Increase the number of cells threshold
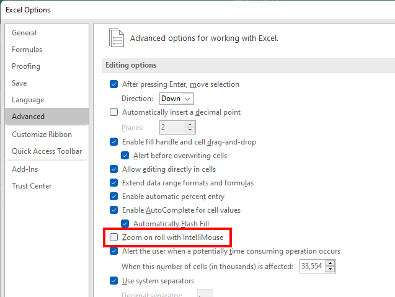 coord(331,264)
